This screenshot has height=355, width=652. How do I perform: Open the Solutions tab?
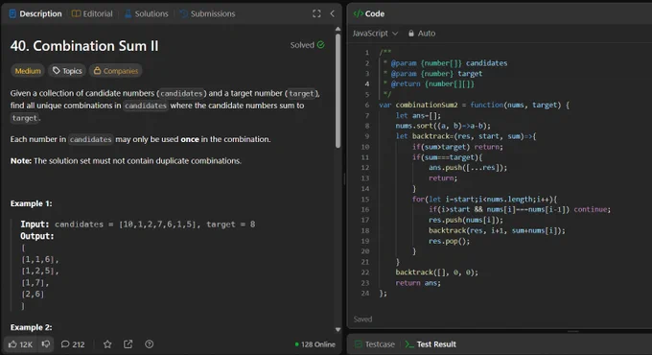pos(147,13)
